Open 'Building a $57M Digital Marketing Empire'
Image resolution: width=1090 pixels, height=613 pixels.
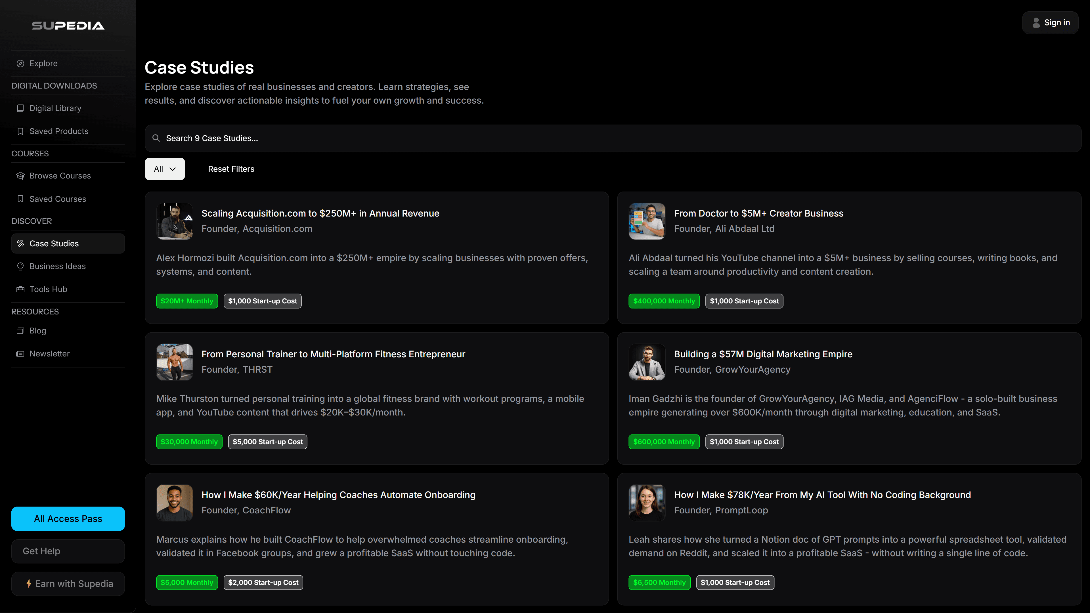click(763, 354)
